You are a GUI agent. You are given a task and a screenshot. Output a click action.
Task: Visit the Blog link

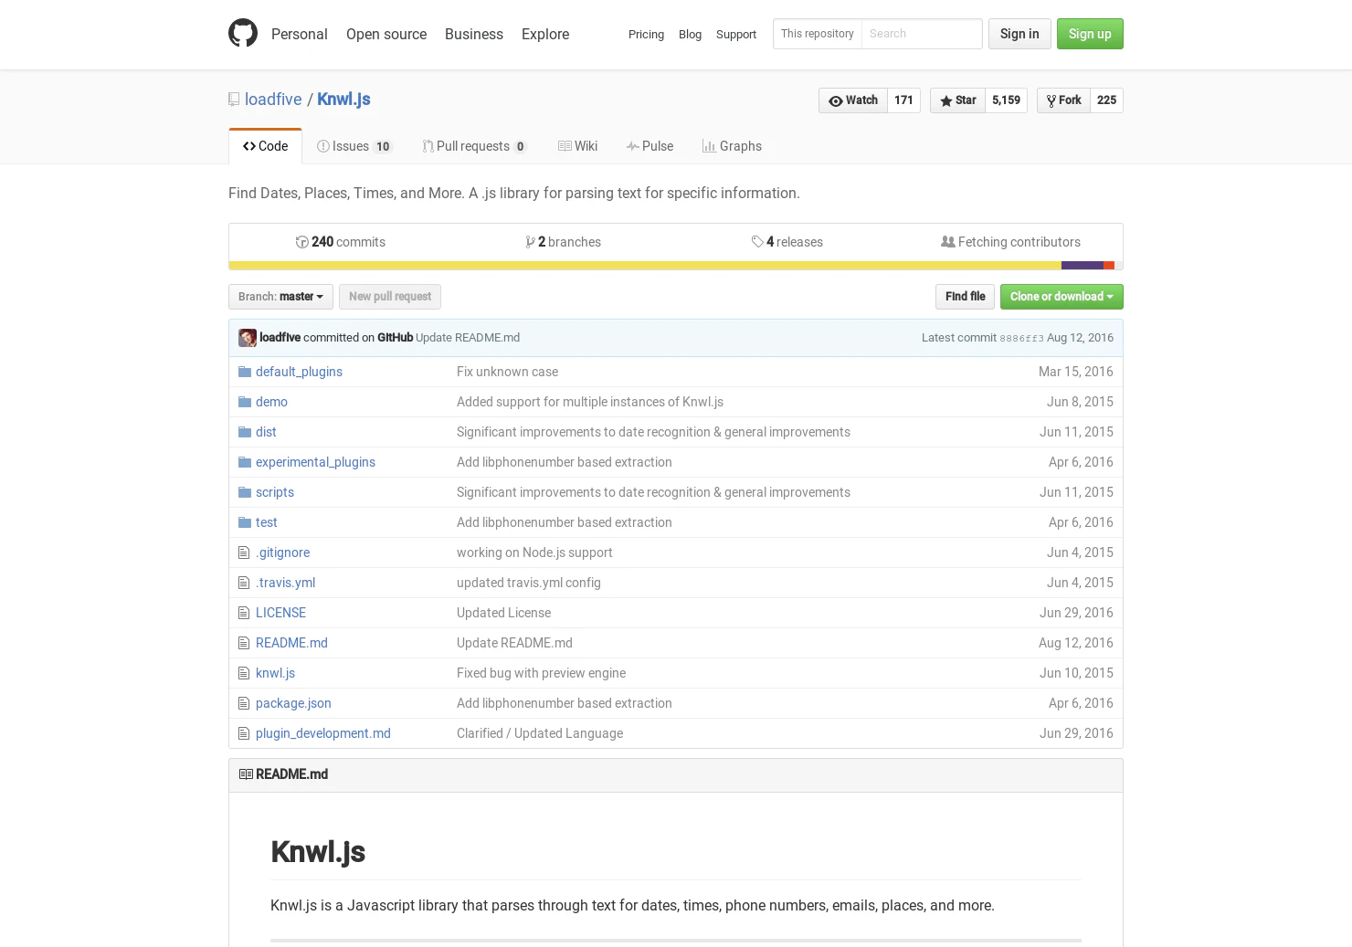point(690,34)
